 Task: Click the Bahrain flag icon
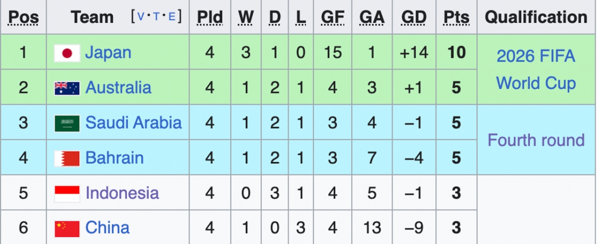(x=67, y=158)
